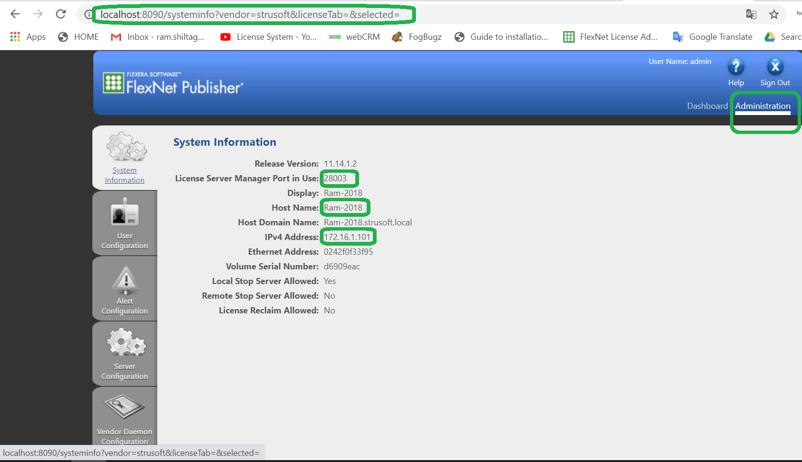The image size is (802, 462).
Task: Open Alert Configuration warning icon
Action: tap(126, 279)
